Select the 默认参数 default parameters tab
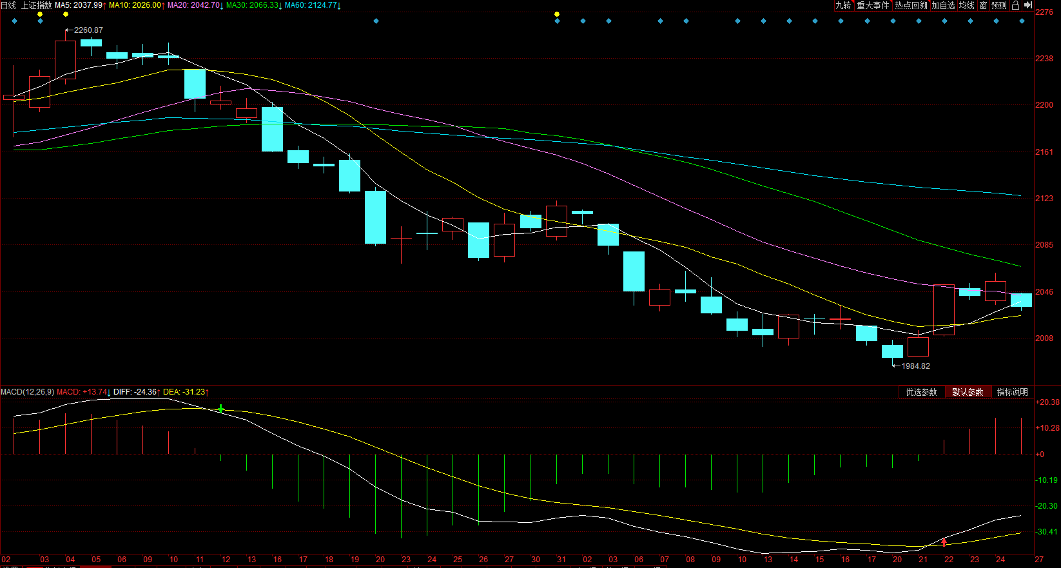Screen dimensions: 1061x568 tap(968, 392)
